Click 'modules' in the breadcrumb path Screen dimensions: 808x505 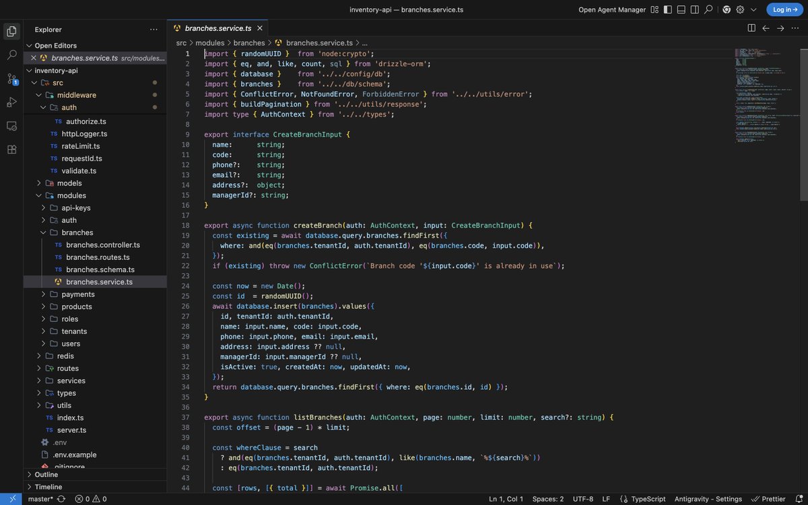(x=210, y=42)
